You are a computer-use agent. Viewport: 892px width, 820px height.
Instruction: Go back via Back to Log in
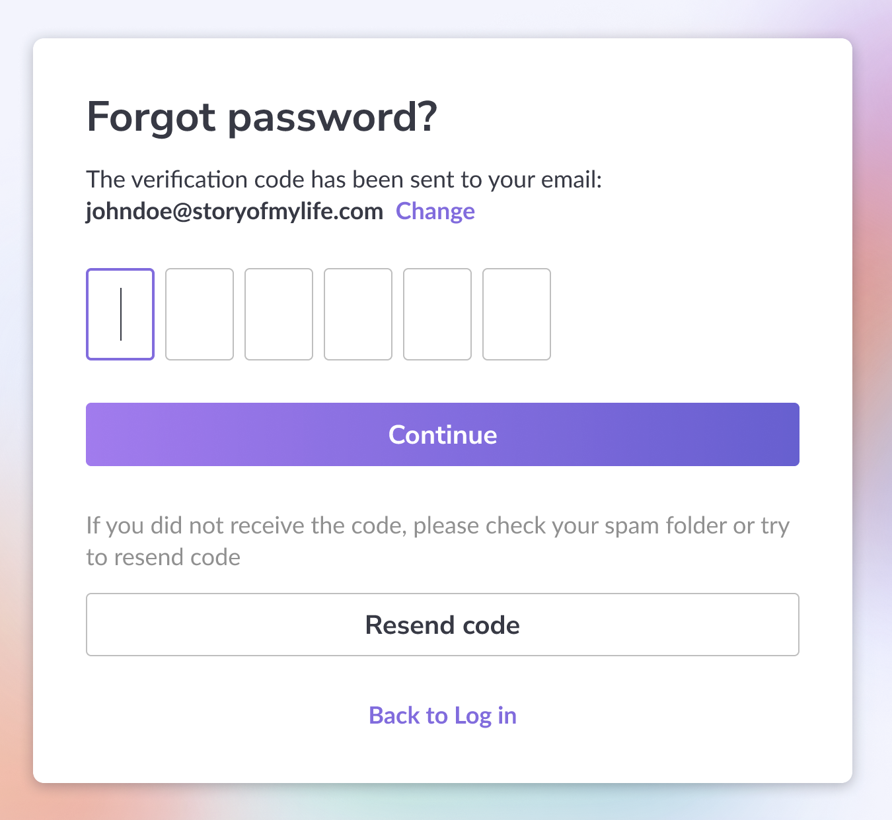[x=443, y=716]
